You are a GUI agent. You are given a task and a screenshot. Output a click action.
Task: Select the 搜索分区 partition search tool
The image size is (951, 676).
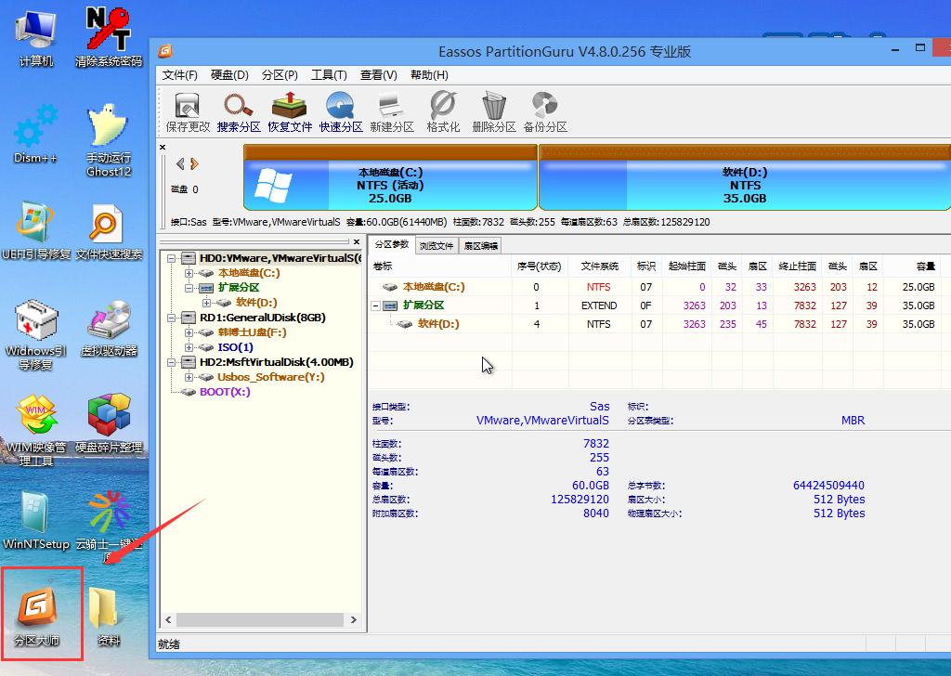tap(238, 105)
